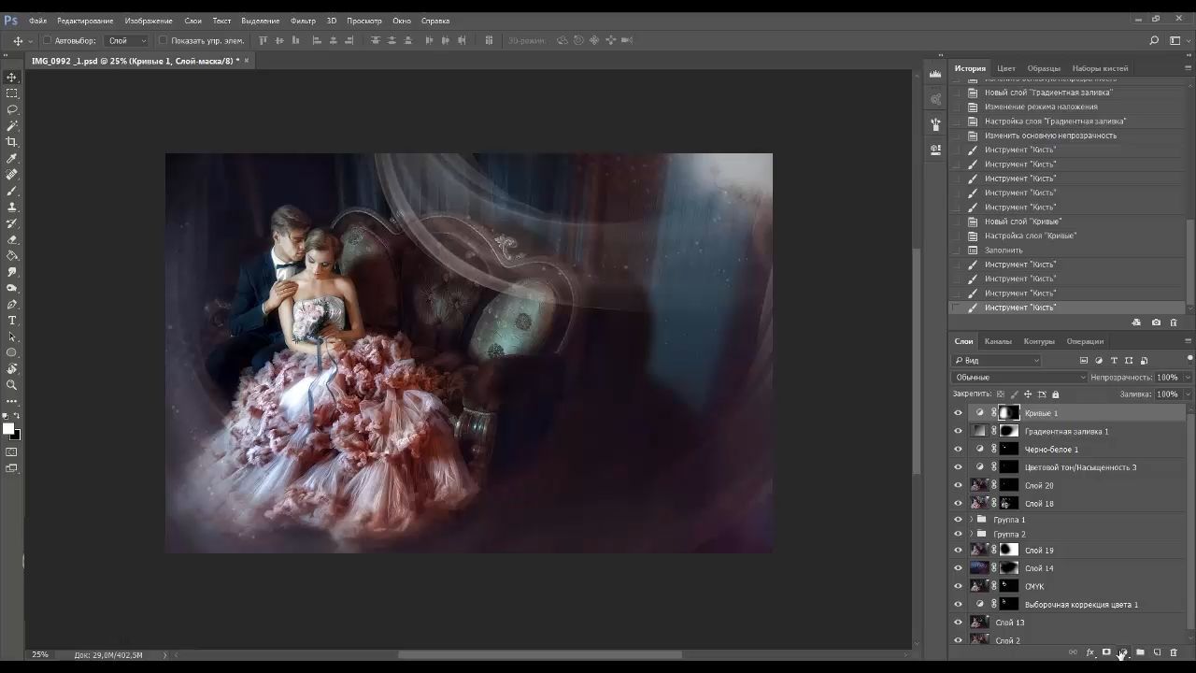
Task: Hide the Группа 1 group
Action: (958, 520)
